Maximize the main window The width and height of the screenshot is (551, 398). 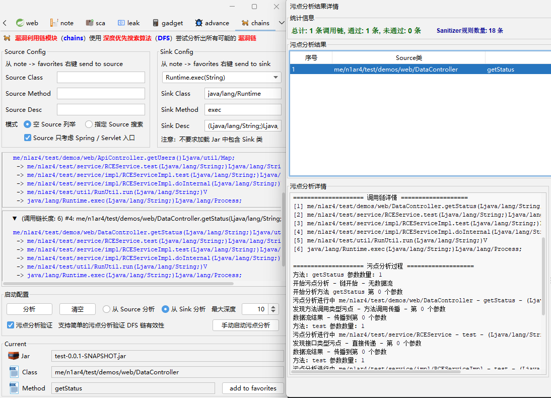[x=254, y=7]
